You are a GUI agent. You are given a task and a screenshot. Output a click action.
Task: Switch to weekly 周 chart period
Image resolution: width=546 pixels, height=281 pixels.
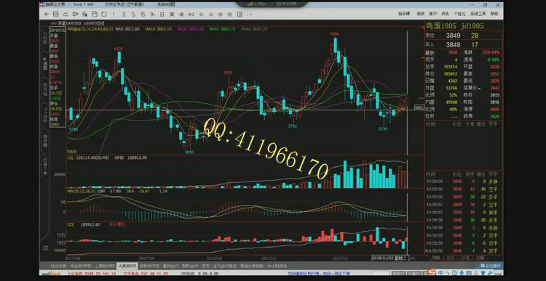(x=172, y=15)
